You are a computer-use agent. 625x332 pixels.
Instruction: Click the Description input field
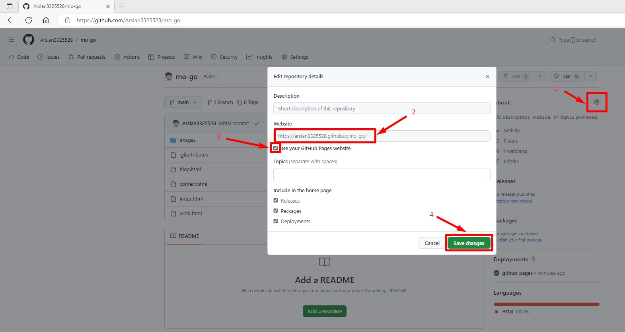[382, 108]
